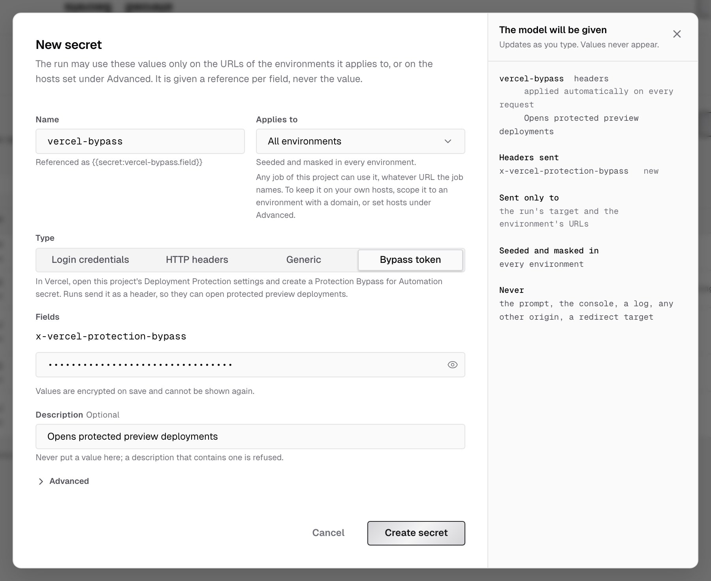
Task: Click the 'headers' tag beside vercel-bypass in preview
Action: (x=591, y=79)
